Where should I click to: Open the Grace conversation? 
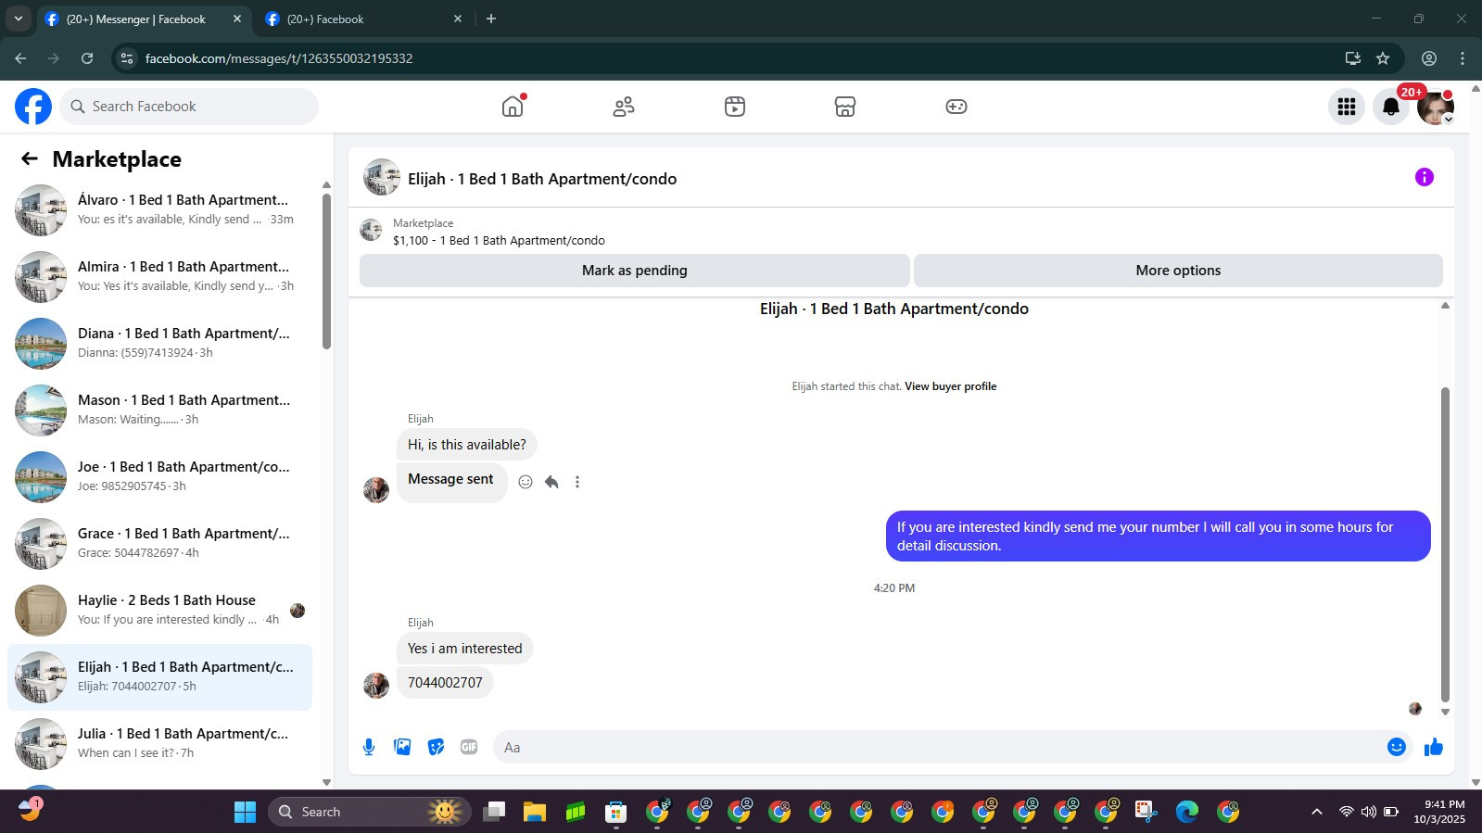point(159,544)
